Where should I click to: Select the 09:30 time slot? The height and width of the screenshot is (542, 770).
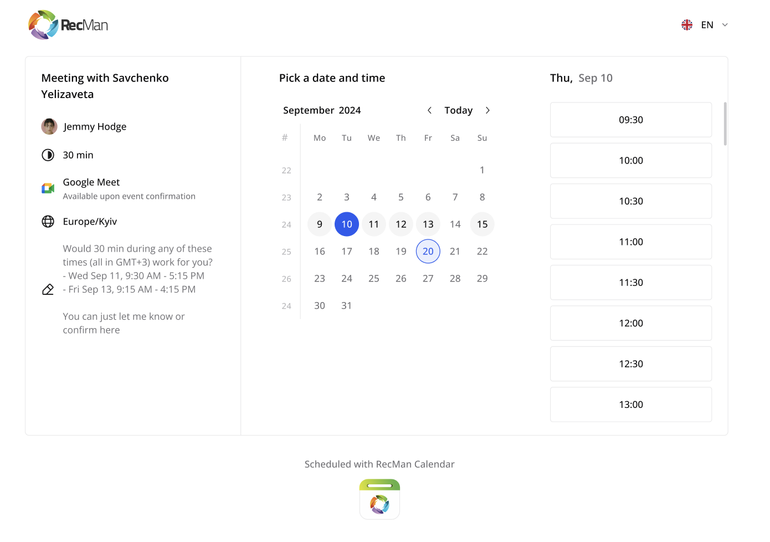click(630, 120)
